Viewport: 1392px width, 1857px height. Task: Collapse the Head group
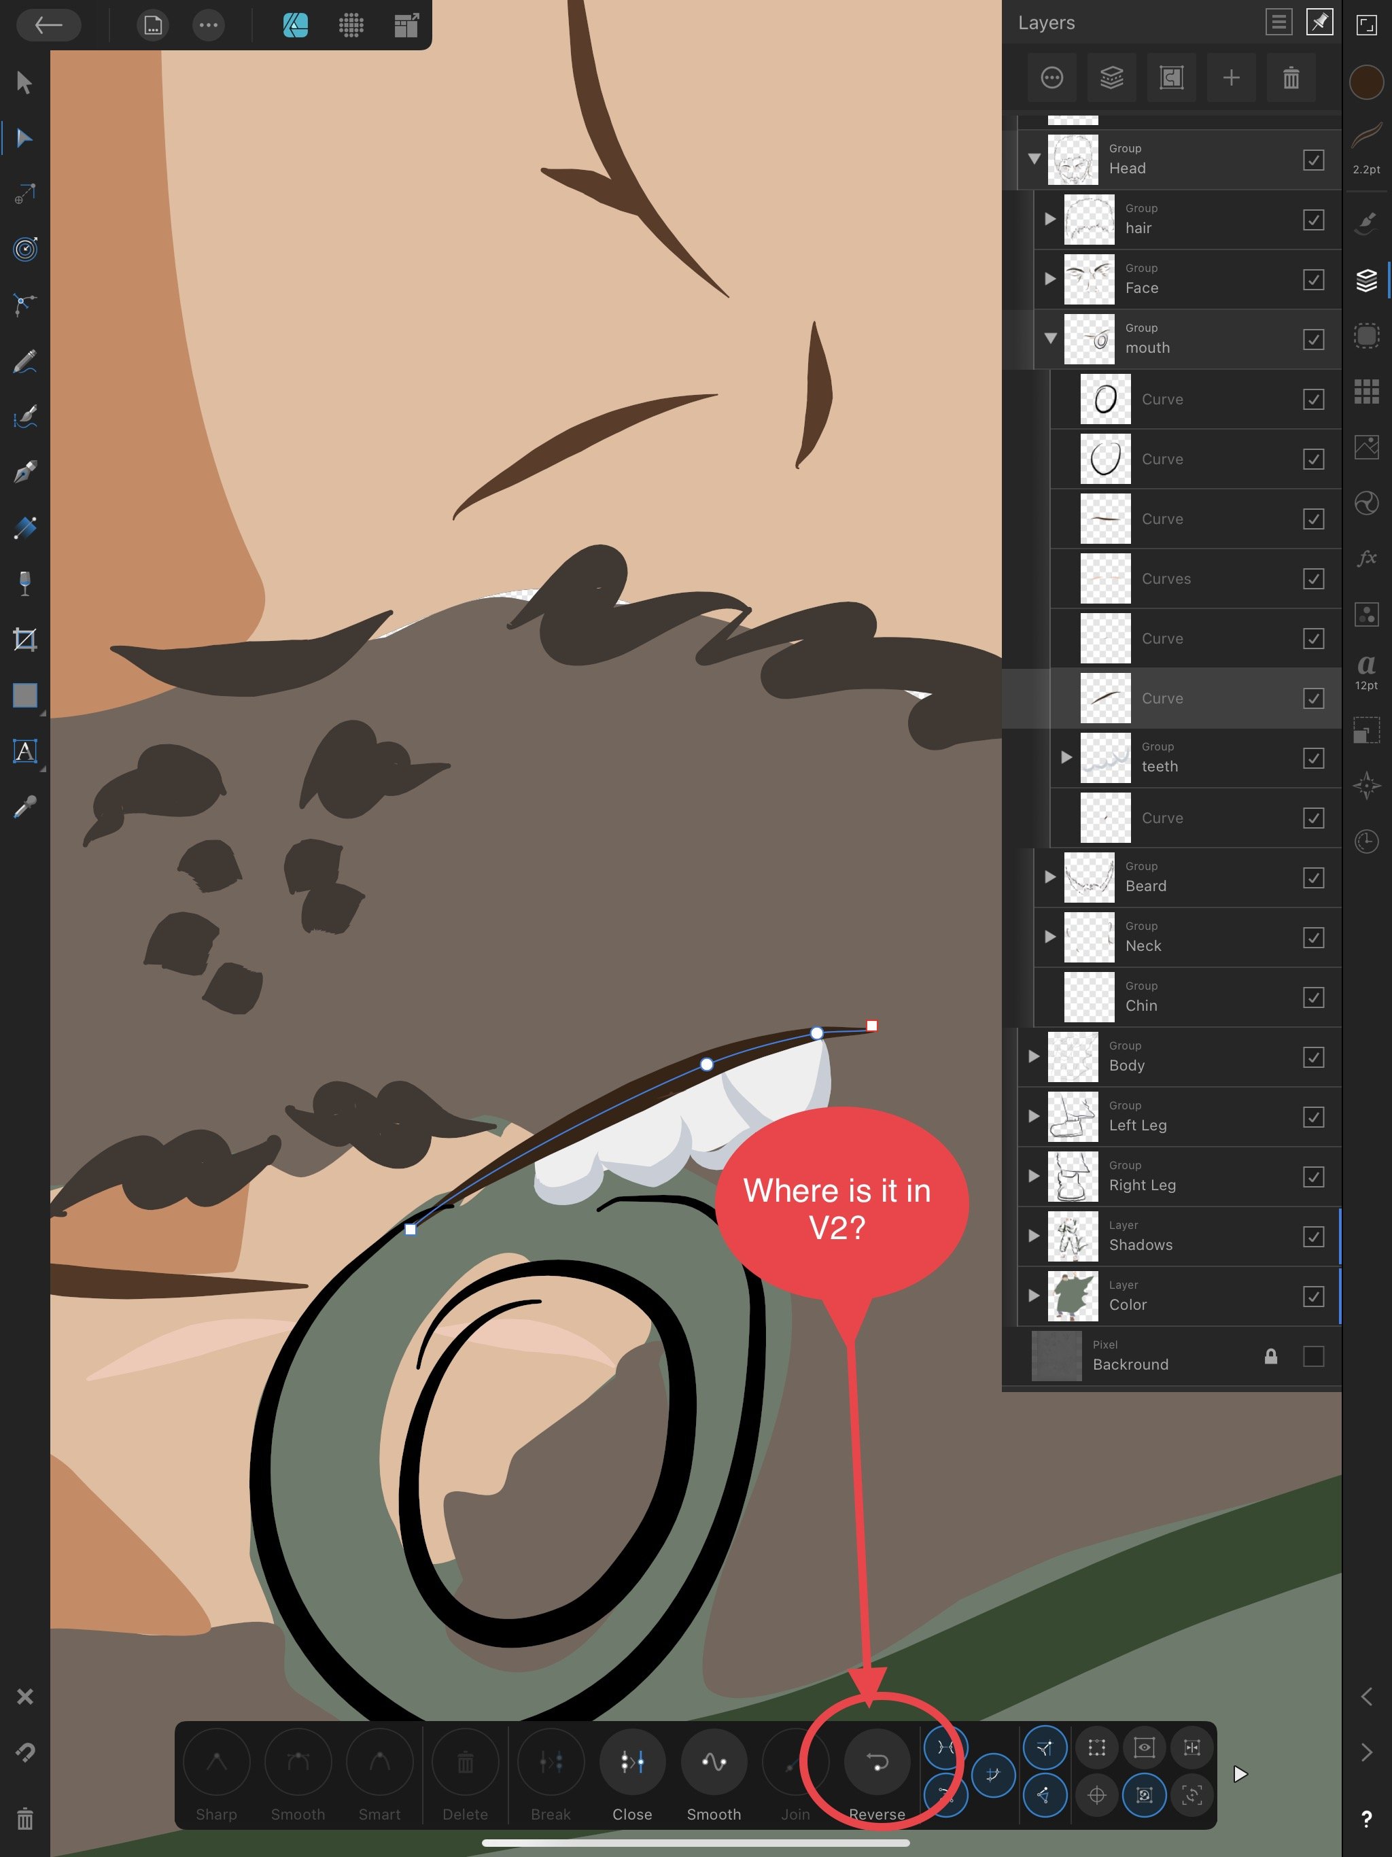tap(1034, 158)
